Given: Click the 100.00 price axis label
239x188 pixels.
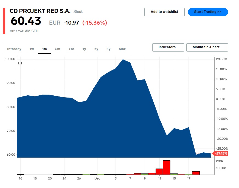Looking at the screenshot, I should pos(10,59).
